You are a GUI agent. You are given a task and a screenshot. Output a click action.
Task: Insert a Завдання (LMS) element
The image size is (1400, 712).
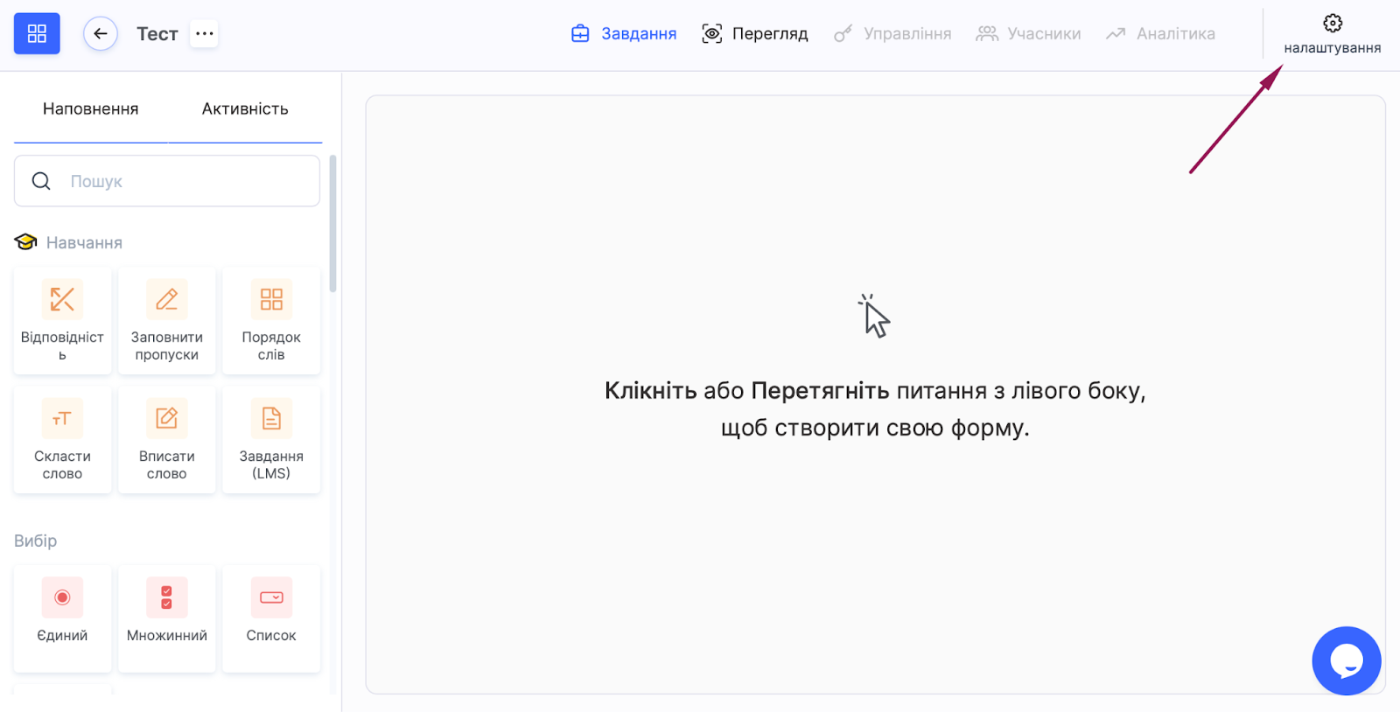click(271, 440)
